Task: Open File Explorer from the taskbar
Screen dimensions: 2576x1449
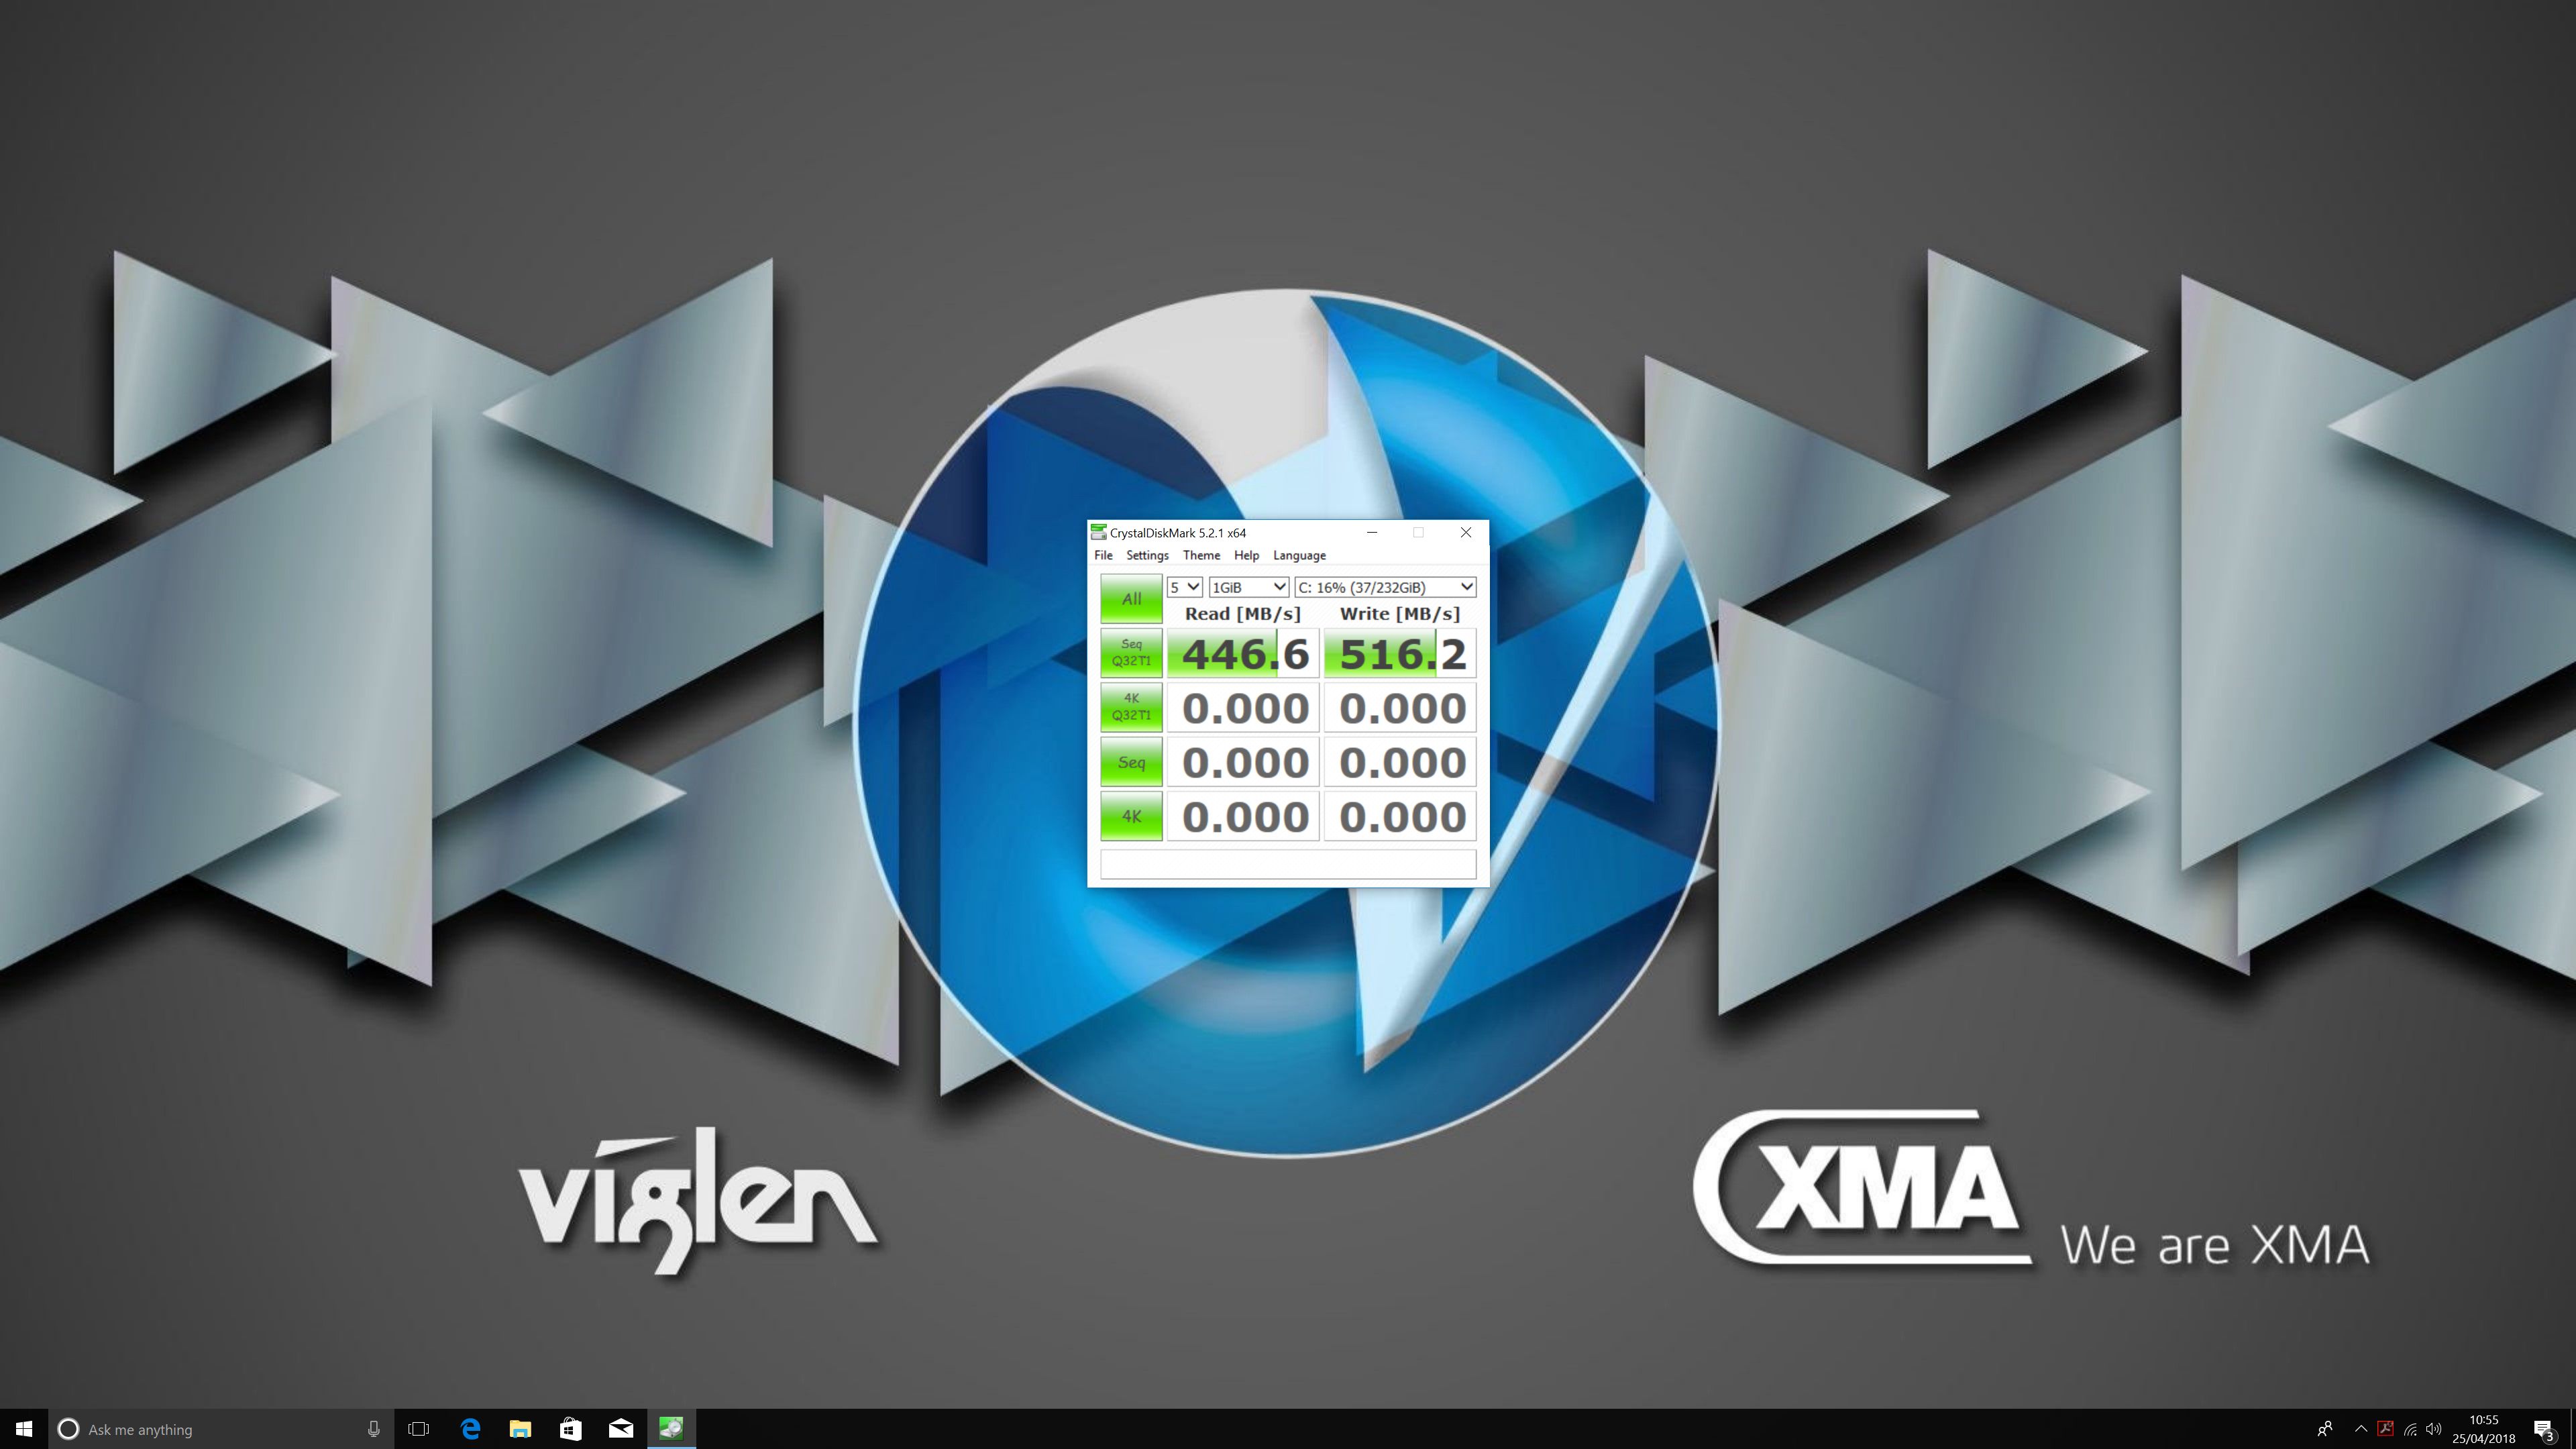Action: [x=520, y=1429]
